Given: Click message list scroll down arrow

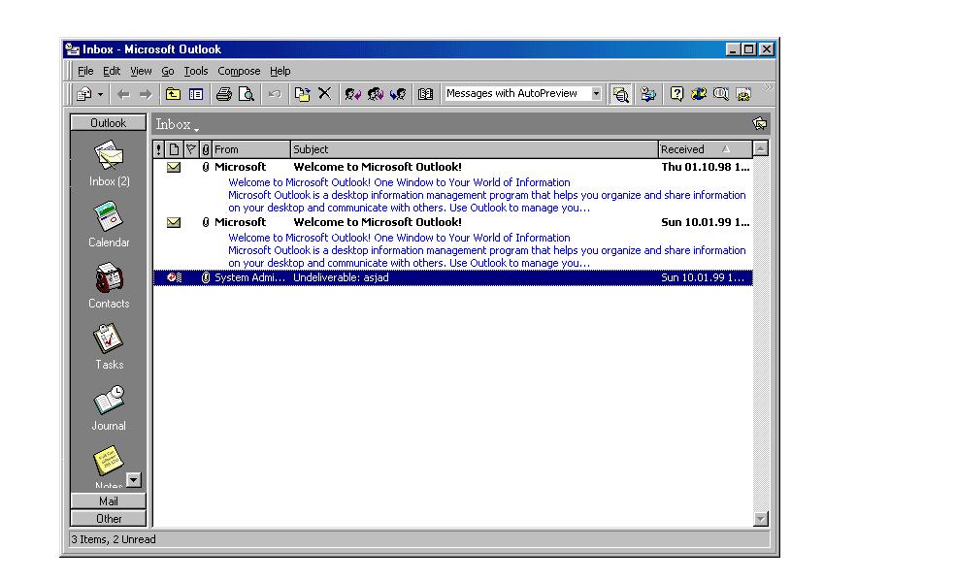Looking at the screenshot, I should [760, 519].
